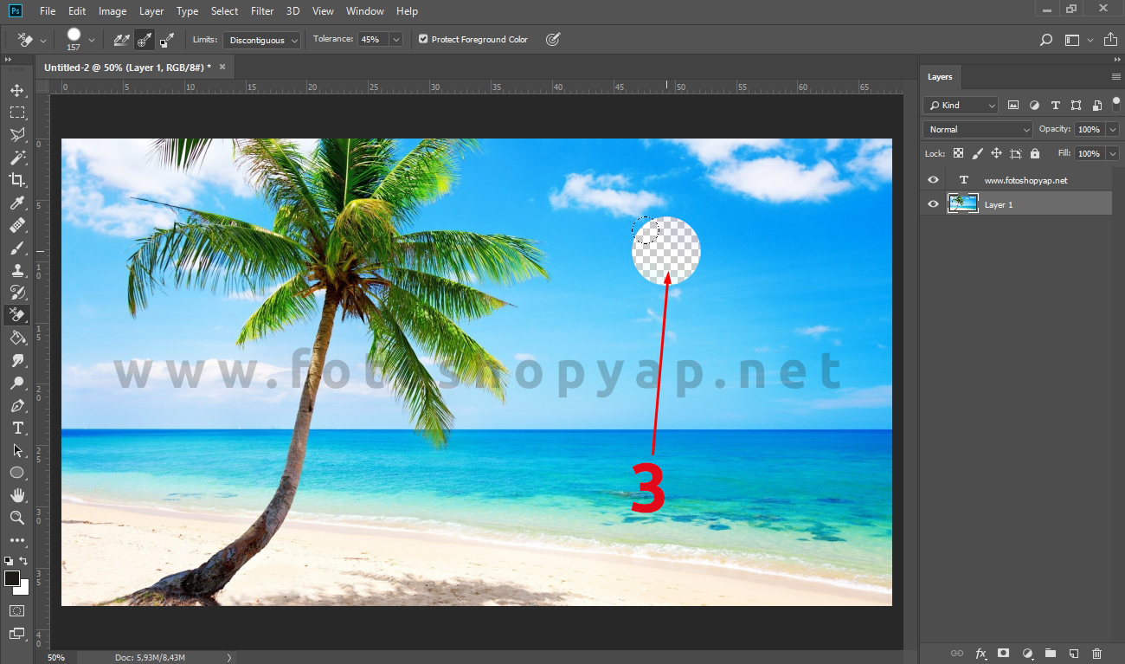Add a layer style (fx)
This screenshot has height=664, width=1125.
point(980,654)
